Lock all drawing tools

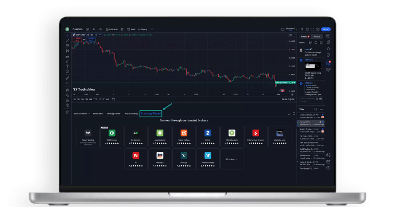pos(67,100)
